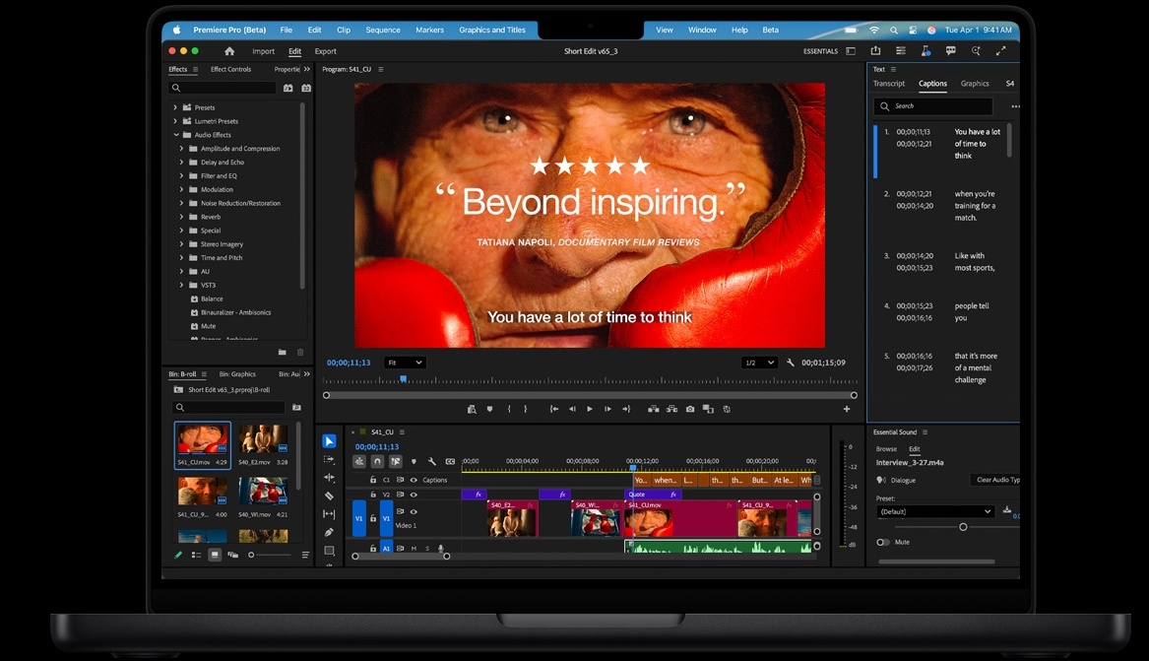Open the Fit zoom level dropdown
Viewport: 1149px width, 661px height.
pos(405,363)
